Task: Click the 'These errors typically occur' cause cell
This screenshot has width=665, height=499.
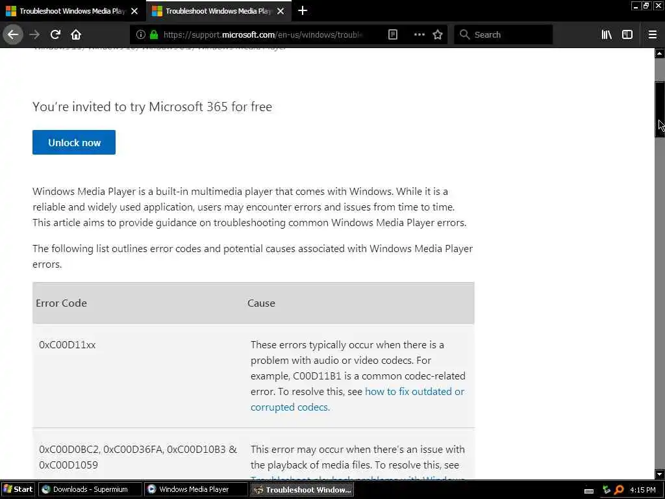Action: [358, 376]
